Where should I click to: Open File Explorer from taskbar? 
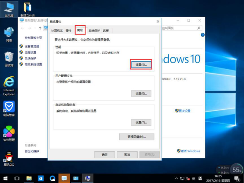tap(29, 178)
